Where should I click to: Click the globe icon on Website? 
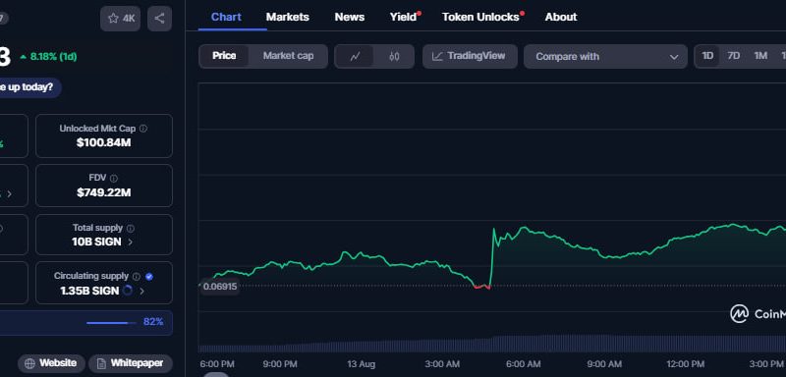[x=29, y=363]
